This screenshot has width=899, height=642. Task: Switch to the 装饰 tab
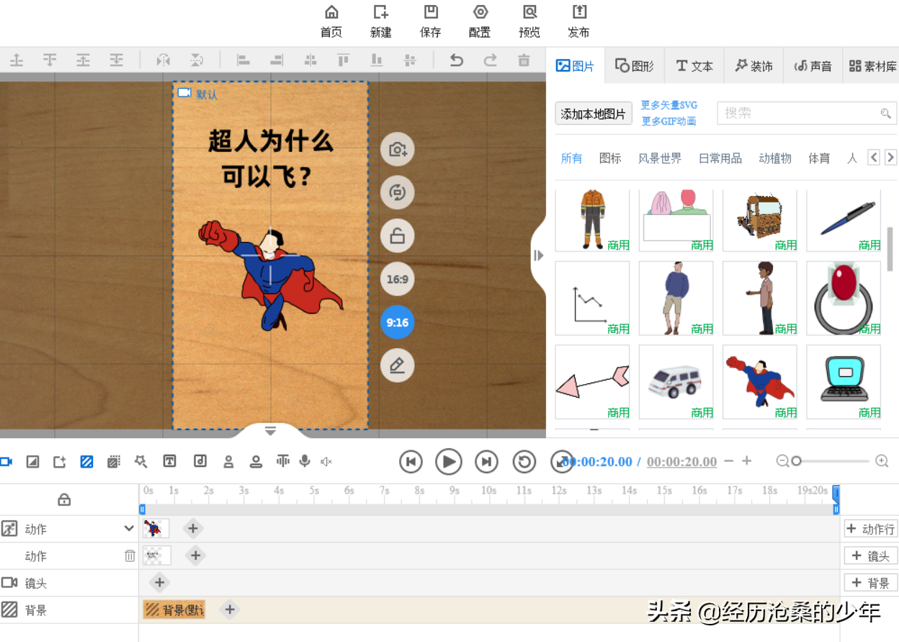coord(753,66)
